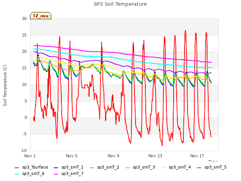Screen dimensions: 241x181
Task: Click the Nov 17 x-axis tick label
Action: [197, 156]
